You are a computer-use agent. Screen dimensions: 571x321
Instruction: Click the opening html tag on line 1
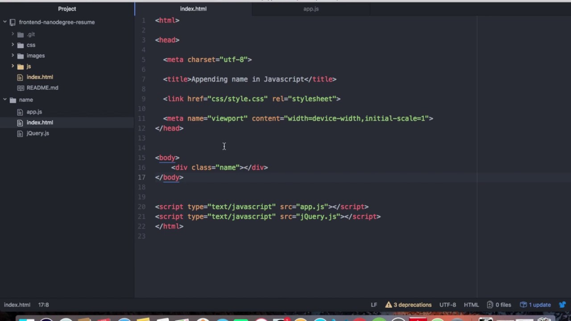[167, 21]
